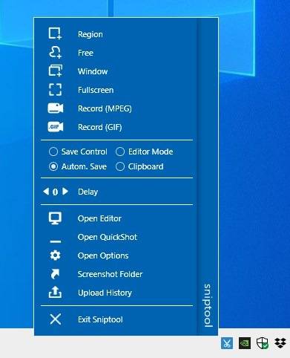Choose the Fullscreen menu entry
Viewport: 290px width, 358px height.
click(x=96, y=90)
